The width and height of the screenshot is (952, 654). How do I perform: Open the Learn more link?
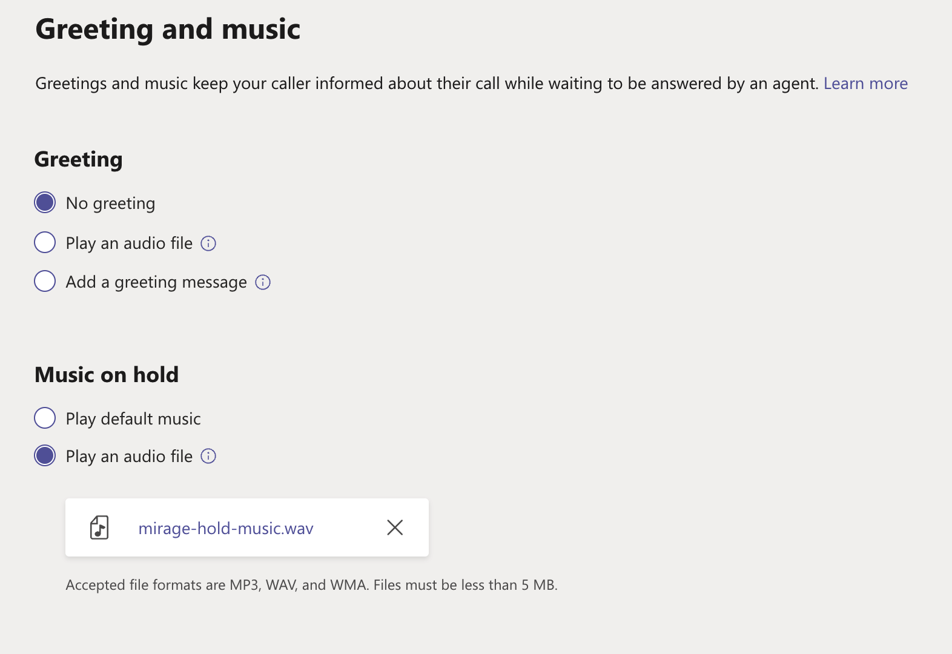(x=865, y=84)
